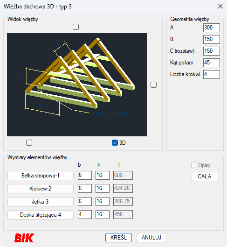Enable the Opisy checkbox
Viewport: 227px width, 247px height.
click(194, 165)
